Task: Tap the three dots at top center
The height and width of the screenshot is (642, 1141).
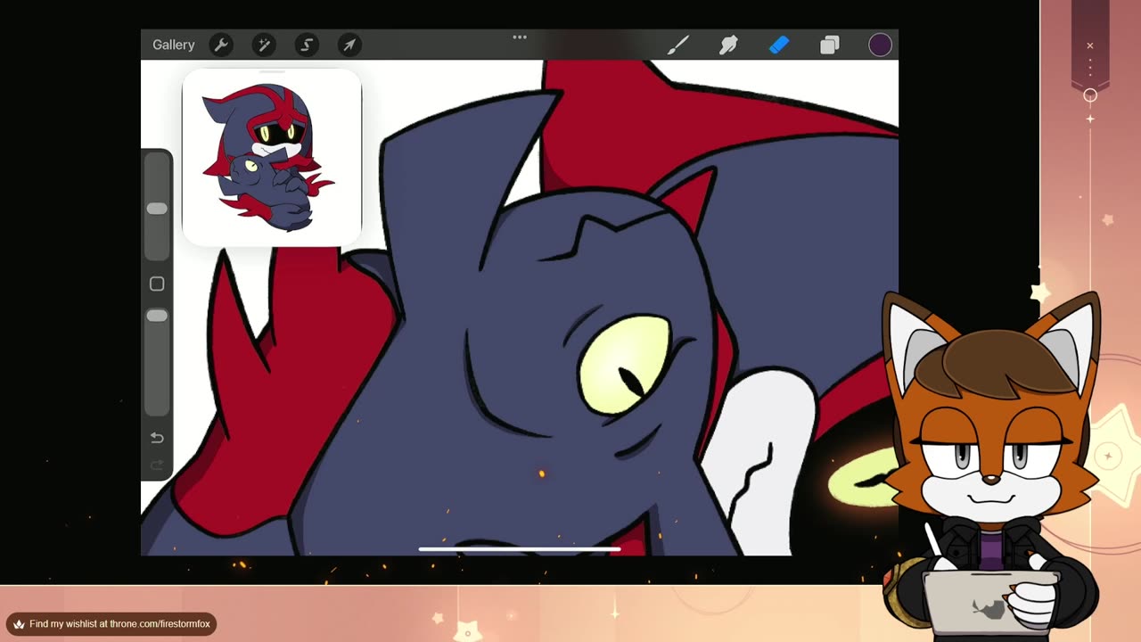Action: click(x=520, y=37)
